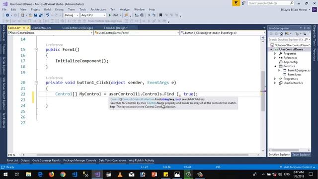Click Add to Source Control in status bar
This screenshot has height=179, width=318.
click(298, 167)
